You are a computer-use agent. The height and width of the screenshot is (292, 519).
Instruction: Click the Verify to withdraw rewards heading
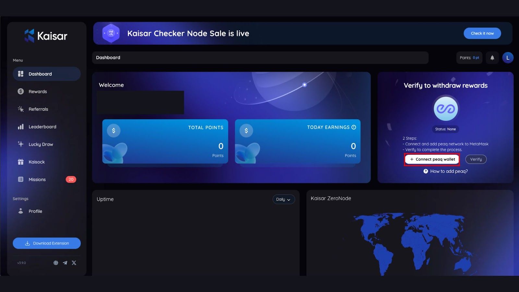445,85
